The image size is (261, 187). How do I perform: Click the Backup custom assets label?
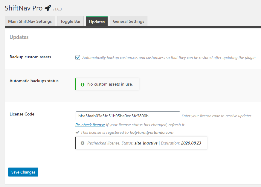pos(30,57)
